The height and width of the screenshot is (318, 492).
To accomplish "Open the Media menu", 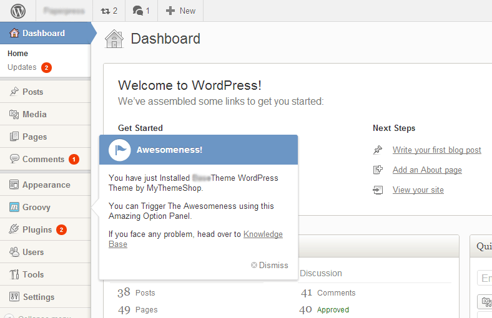I will tap(46, 114).
